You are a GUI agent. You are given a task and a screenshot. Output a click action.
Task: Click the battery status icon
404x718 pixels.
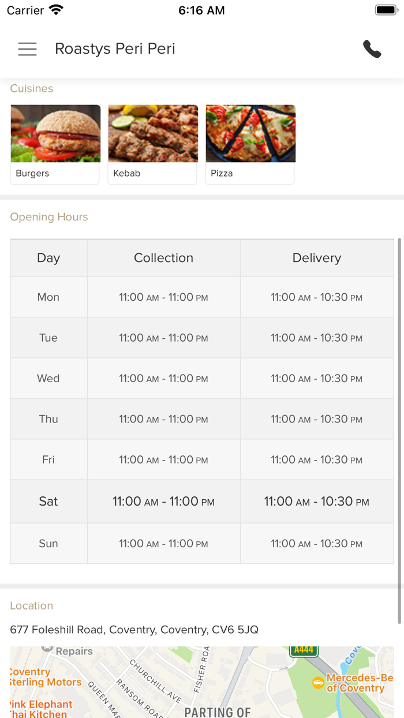[x=385, y=10]
